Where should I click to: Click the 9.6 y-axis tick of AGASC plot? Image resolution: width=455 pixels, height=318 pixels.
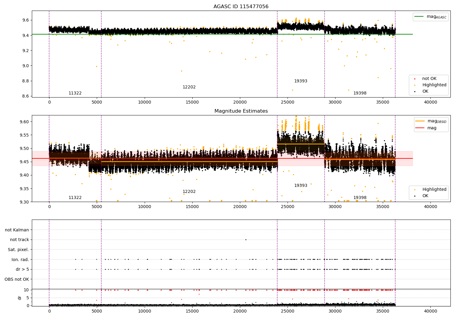pos(25,20)
